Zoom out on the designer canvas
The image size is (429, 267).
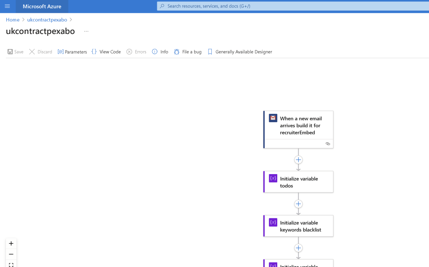[x=11, y=254]
